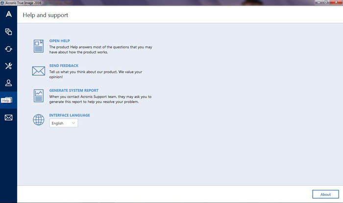
Task: Click the product Help description text
Action: pos(100,50)
